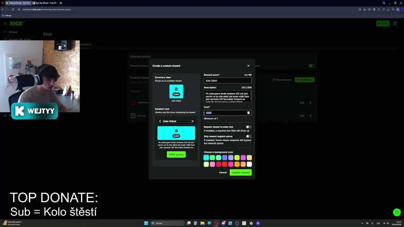Close the Create a custom reward dialog
Screen dimensions: 404x227
point(248,66)
